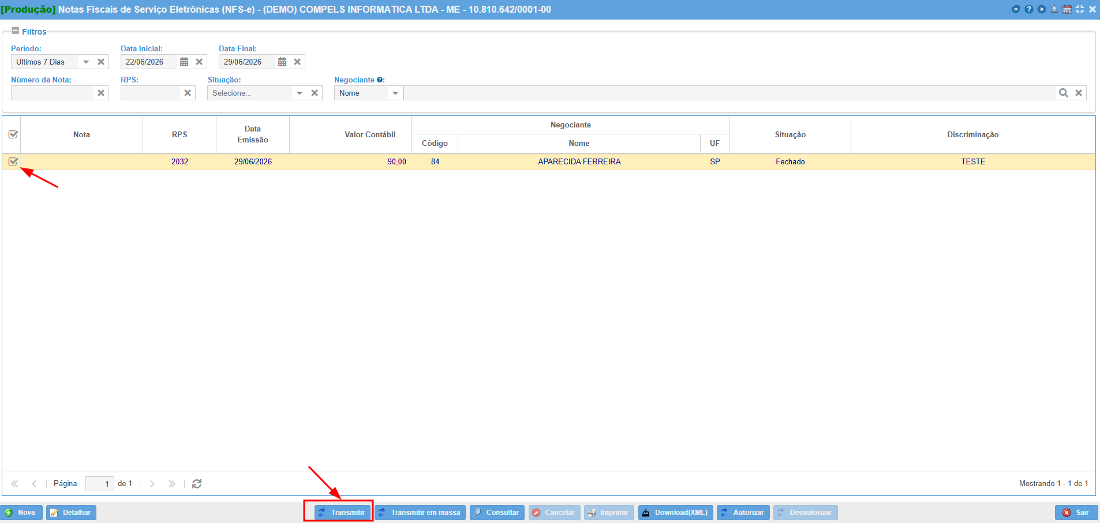Sort by Valor Contábil column header
The width and height of the screenshot is (1100, 523).
[350, 134]
